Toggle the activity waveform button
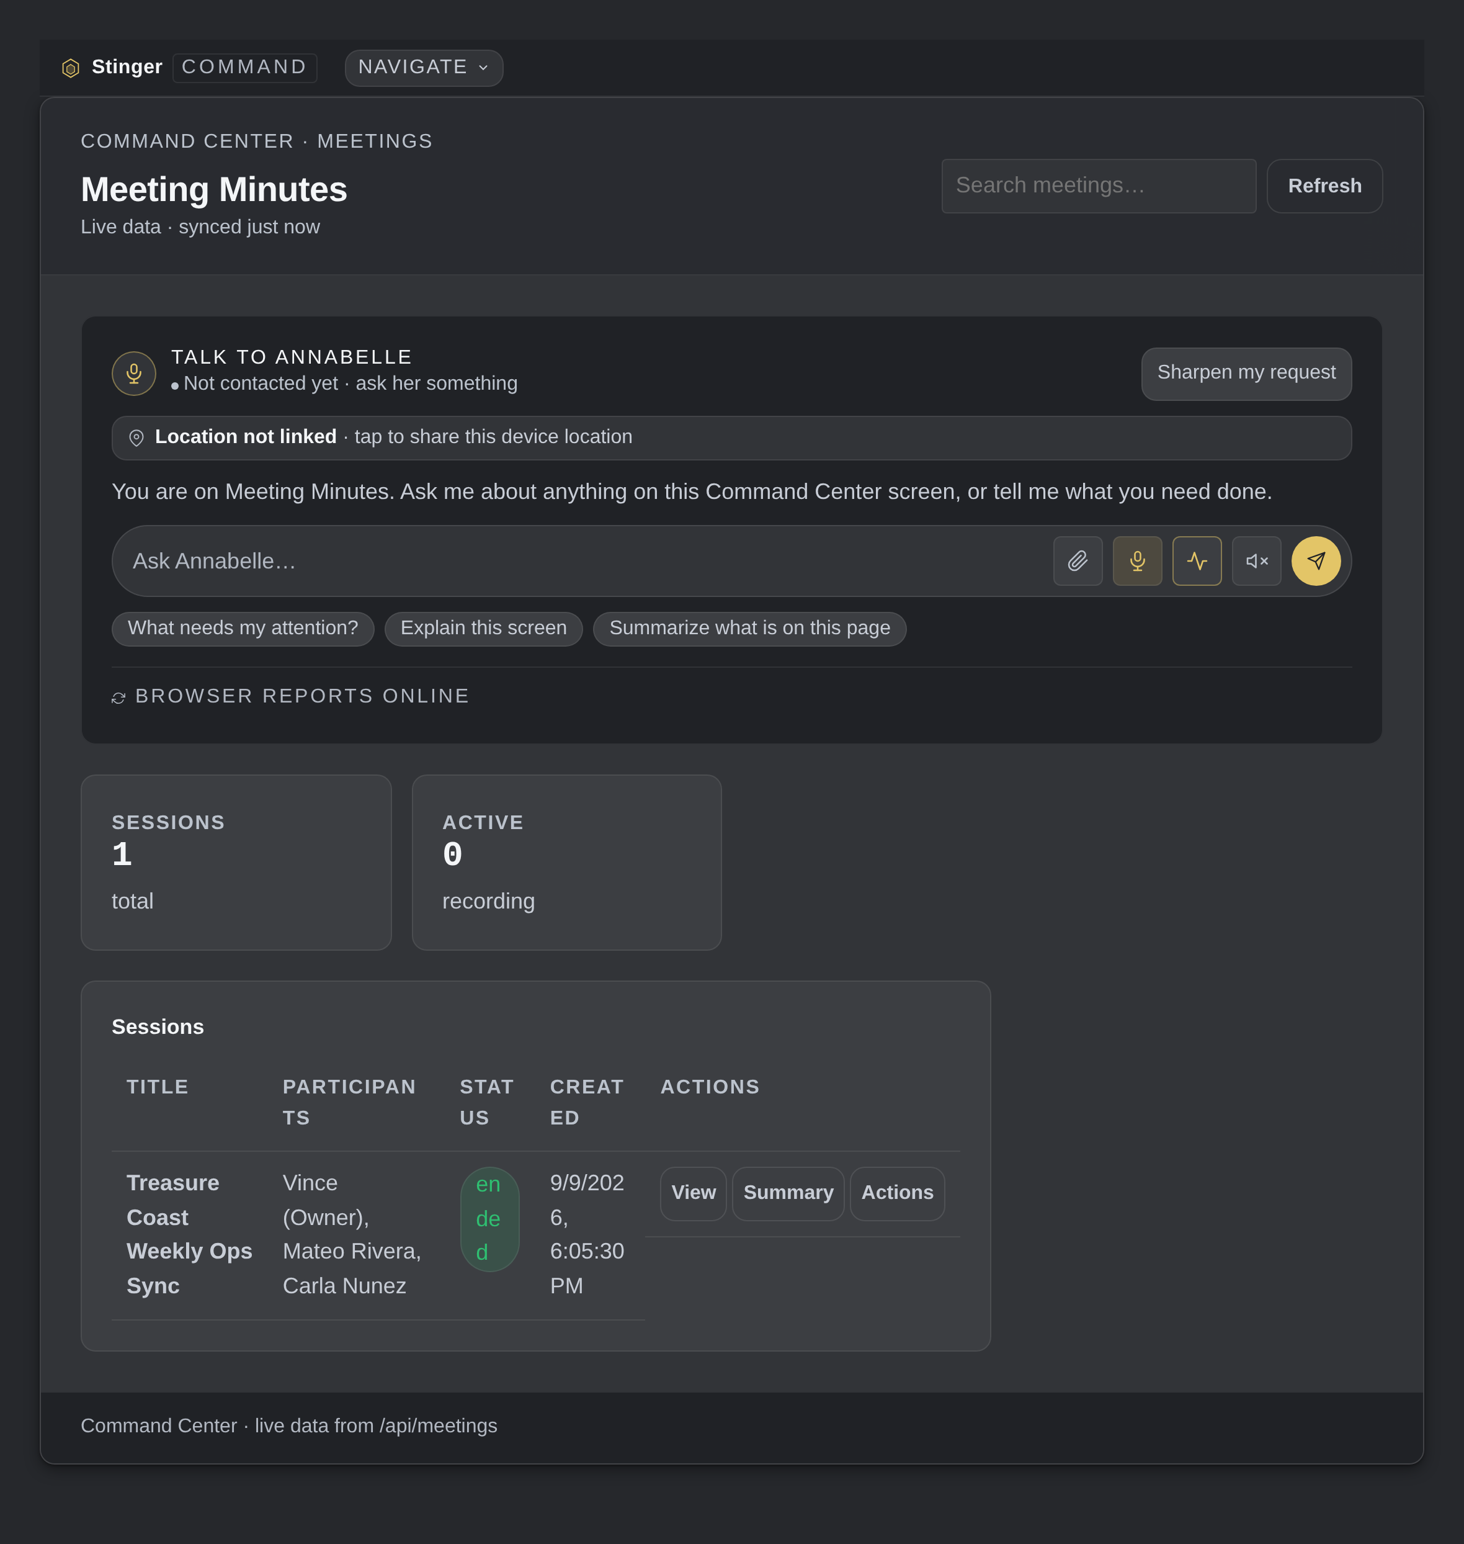 click(x=1197, y=560)
